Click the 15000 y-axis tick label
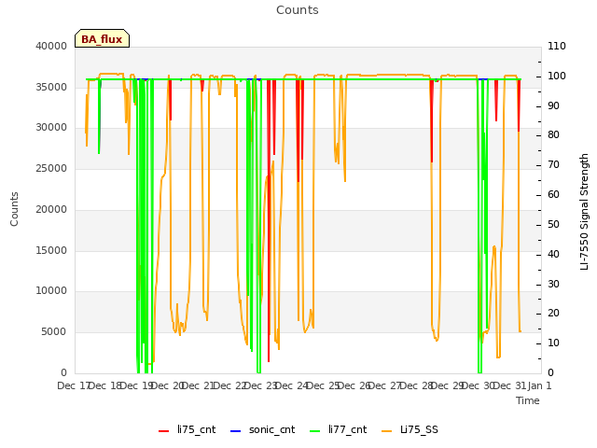Screen dimensions: 597x448 click(x=51, y=250)
